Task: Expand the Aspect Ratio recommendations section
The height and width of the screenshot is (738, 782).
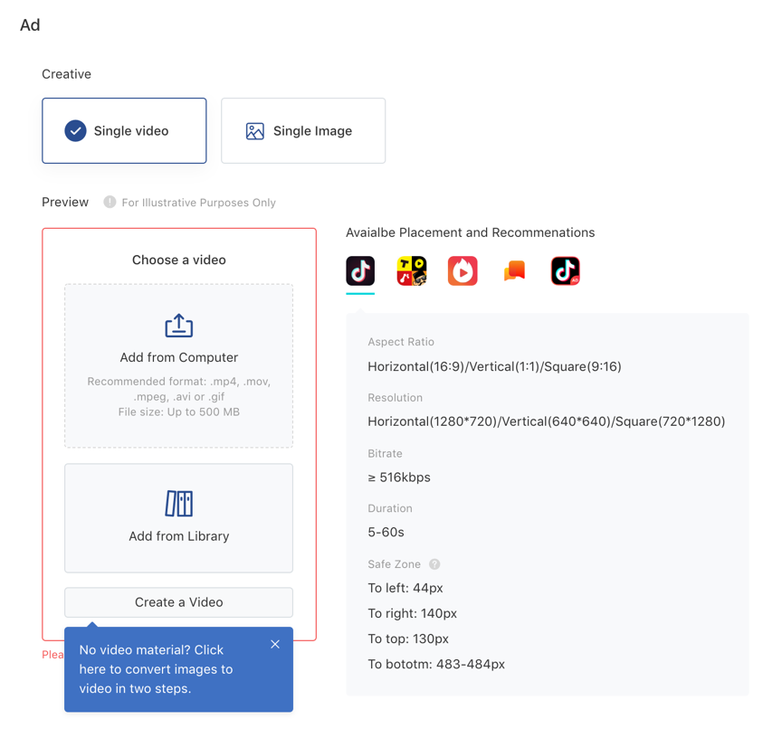Action: coord(401,342)
